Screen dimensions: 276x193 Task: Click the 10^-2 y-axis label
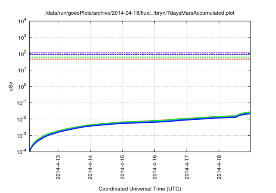(x=22, y=119)
